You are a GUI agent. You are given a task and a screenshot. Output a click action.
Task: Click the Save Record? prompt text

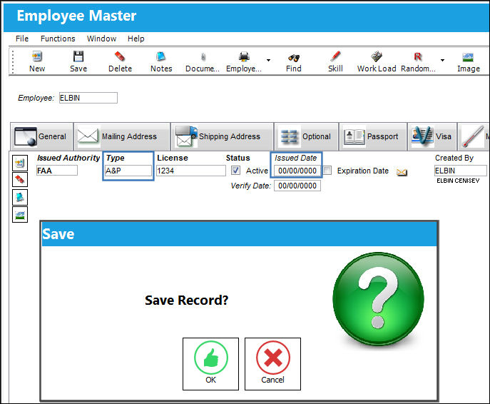(187, 301)
